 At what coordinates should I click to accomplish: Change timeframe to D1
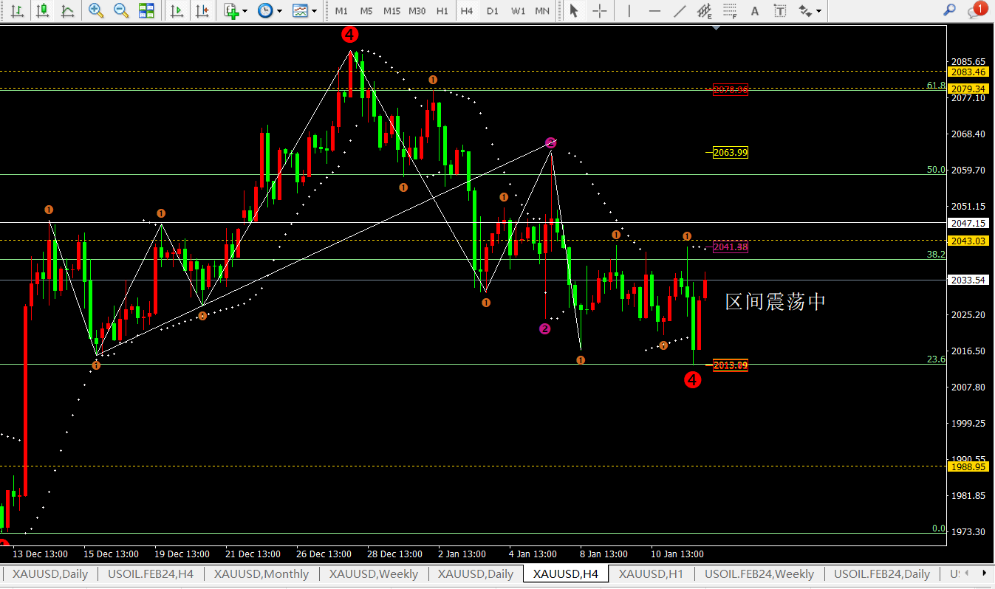click(x=493, y=11)
